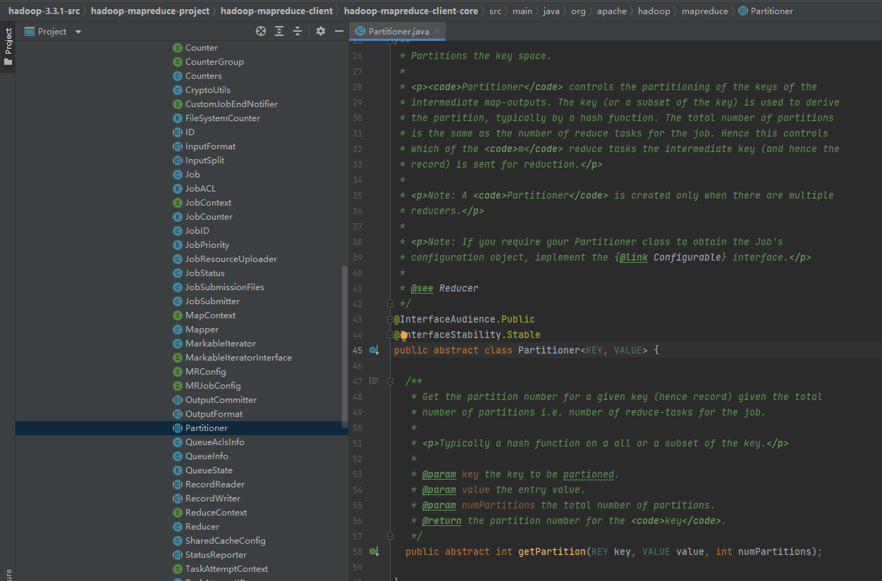Click the yellow intention light bulb icon

pos(404,335)
